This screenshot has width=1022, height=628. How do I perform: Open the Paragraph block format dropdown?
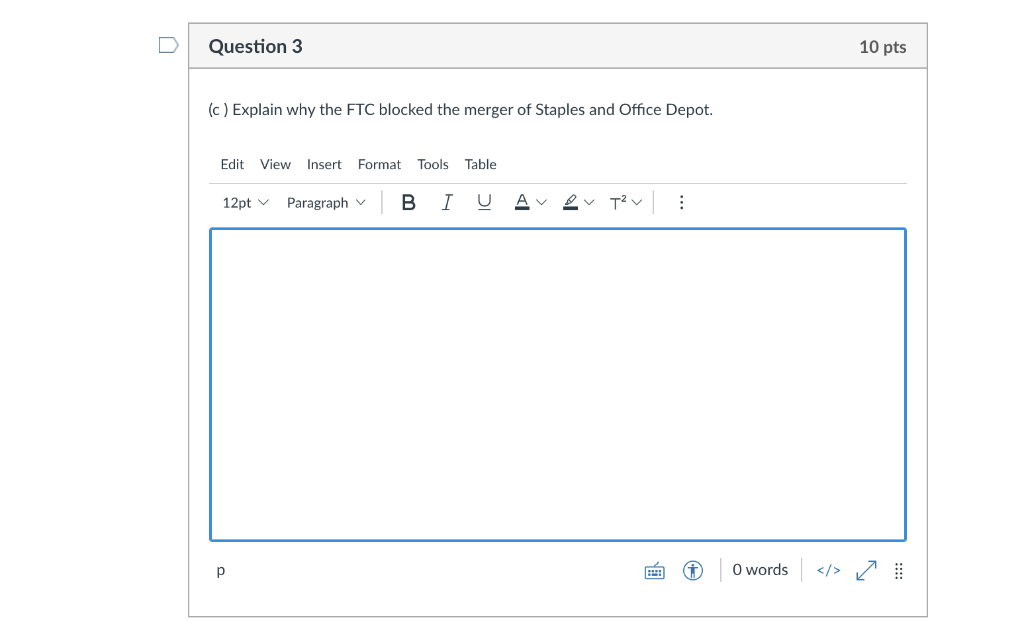click(326, 202)
